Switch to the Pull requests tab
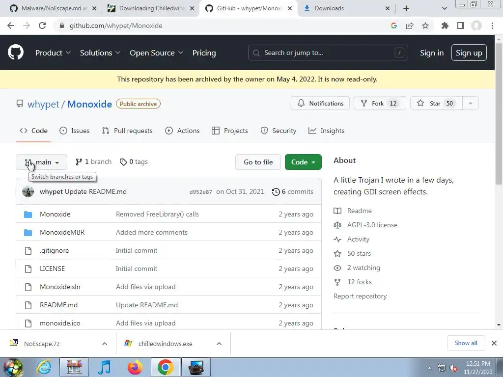 click(x=127, y=131)
